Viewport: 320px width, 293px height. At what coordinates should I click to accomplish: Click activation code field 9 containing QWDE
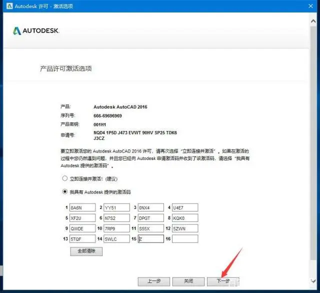(82, 228)
